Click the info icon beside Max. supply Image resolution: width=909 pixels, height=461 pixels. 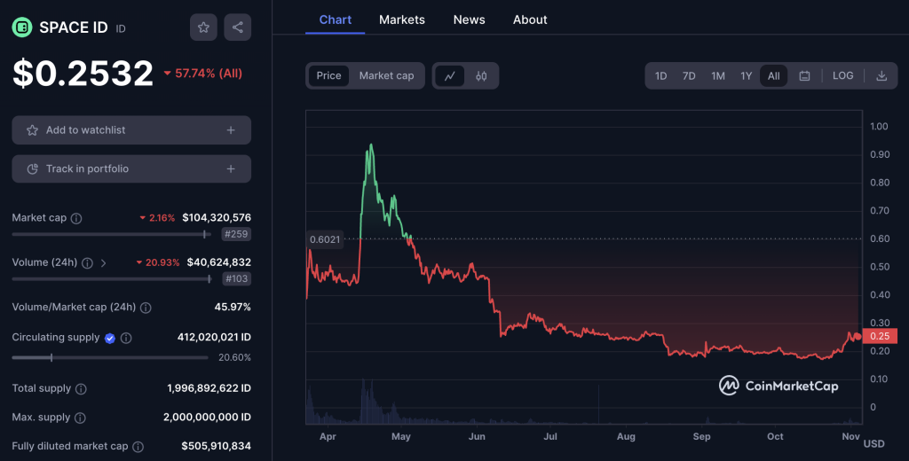click(80, 418)
